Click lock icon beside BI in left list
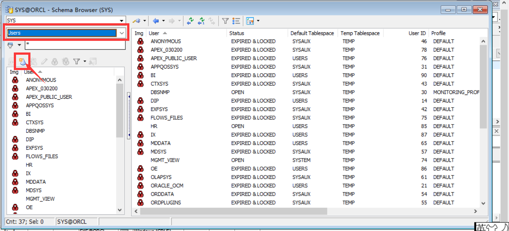Image resolution: width=509 pixels, height=231 pixels. pos(15,114)
